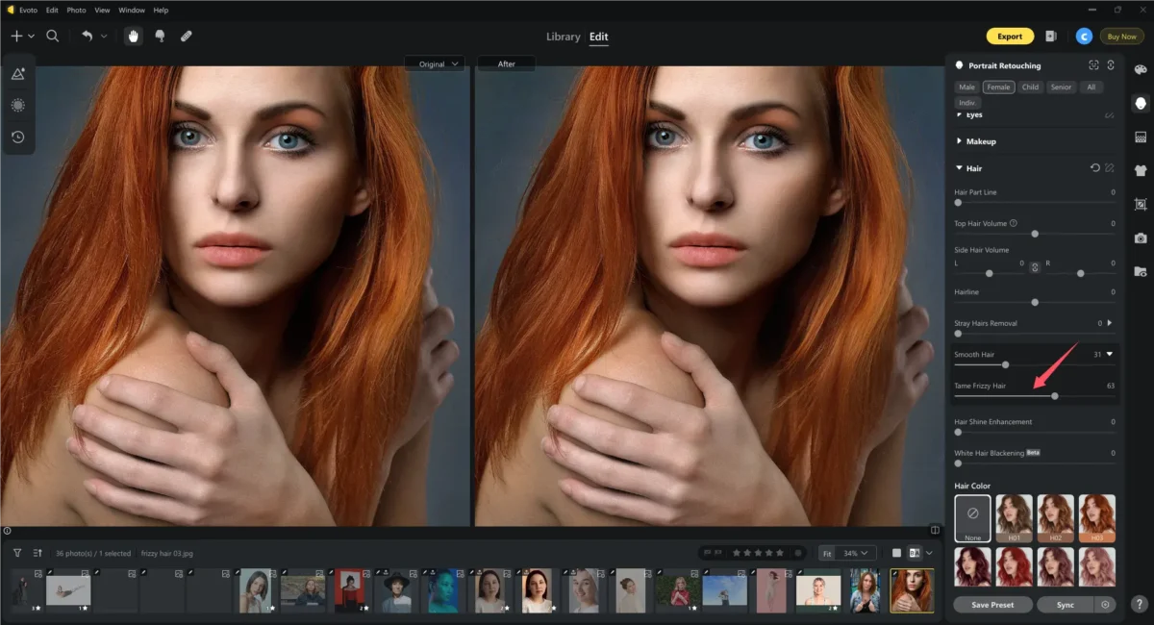Viewport: 1154px width, 625px height.
Task: Switch to side-by-side compare view
Action: click(x=914, y=553)
